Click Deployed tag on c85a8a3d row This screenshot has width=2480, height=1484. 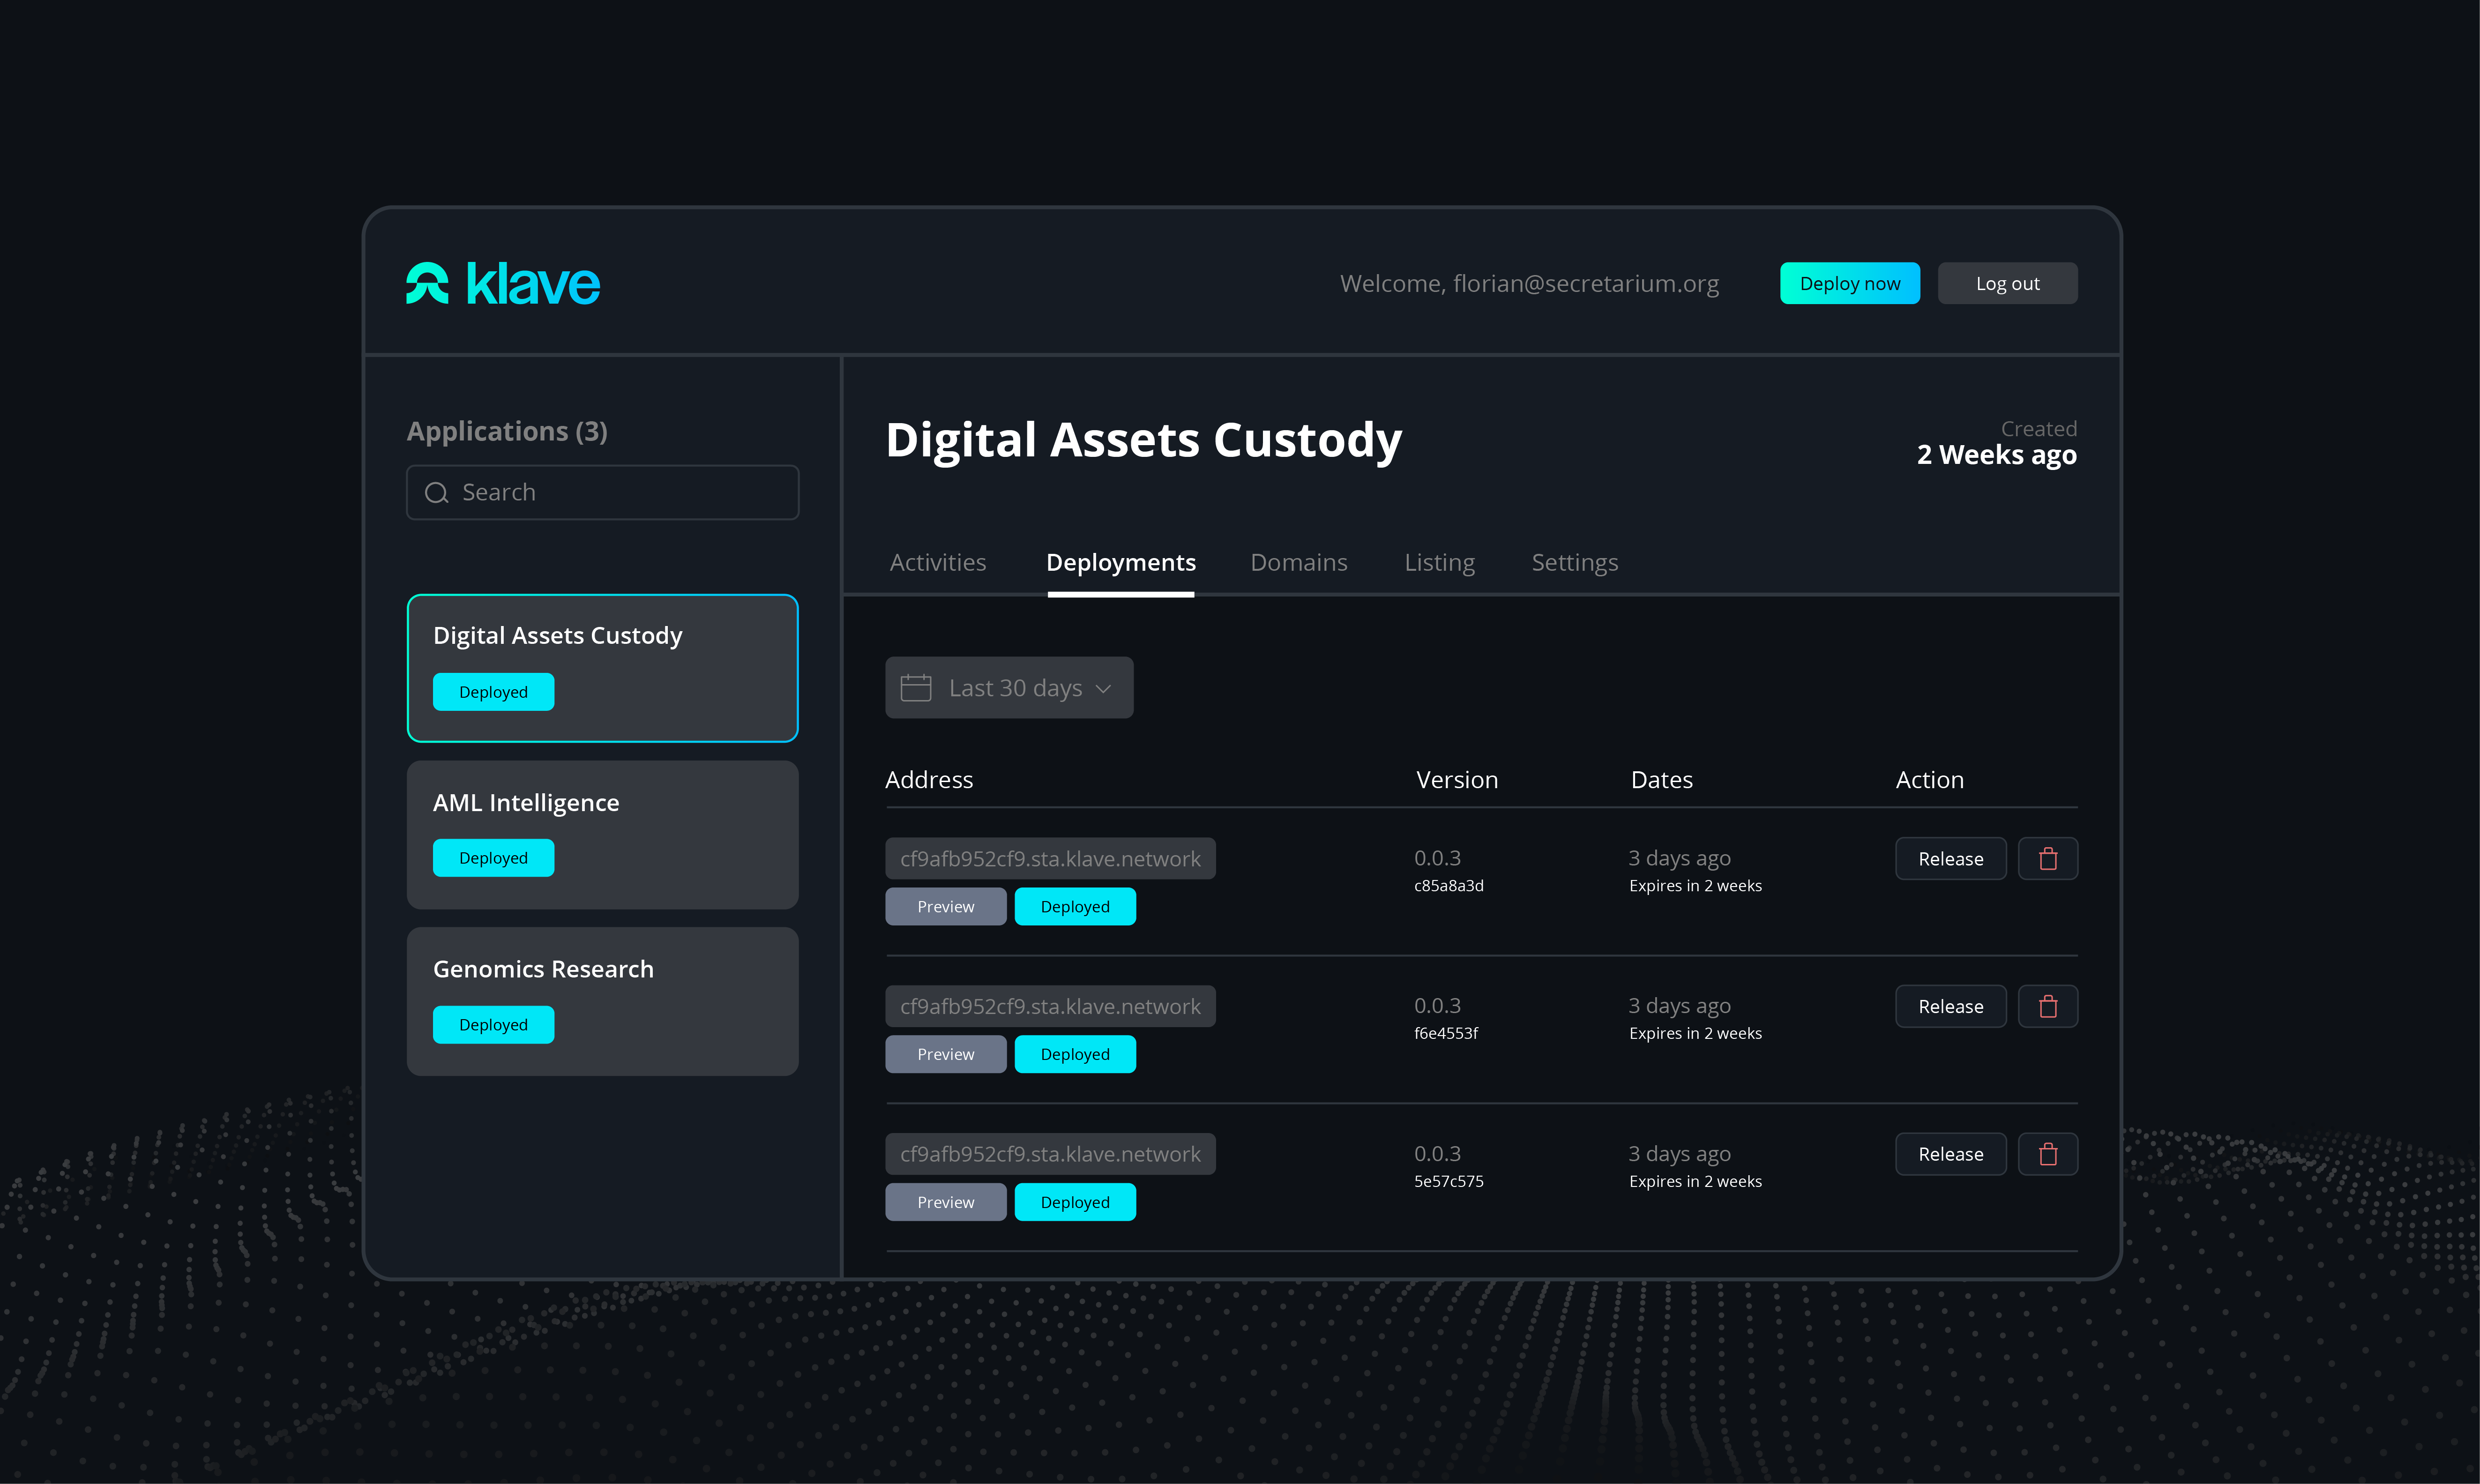coord(1075,906)
